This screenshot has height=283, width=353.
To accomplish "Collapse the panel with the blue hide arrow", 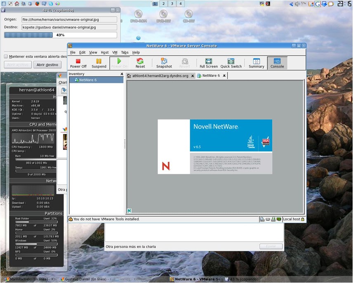I will (x=291, y=4).
